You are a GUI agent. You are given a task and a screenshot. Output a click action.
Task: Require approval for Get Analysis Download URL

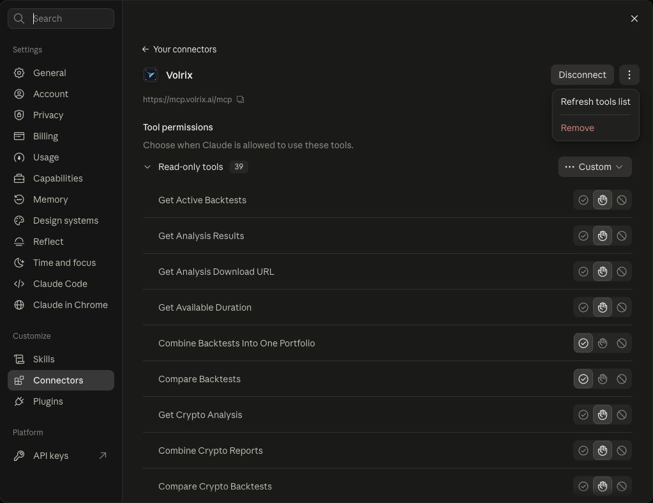point(602,272)
